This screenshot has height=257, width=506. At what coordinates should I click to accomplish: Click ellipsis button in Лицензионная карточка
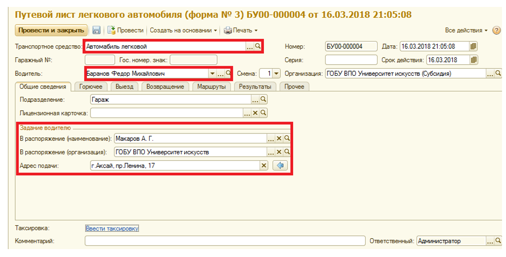click(x=247, y=113)
